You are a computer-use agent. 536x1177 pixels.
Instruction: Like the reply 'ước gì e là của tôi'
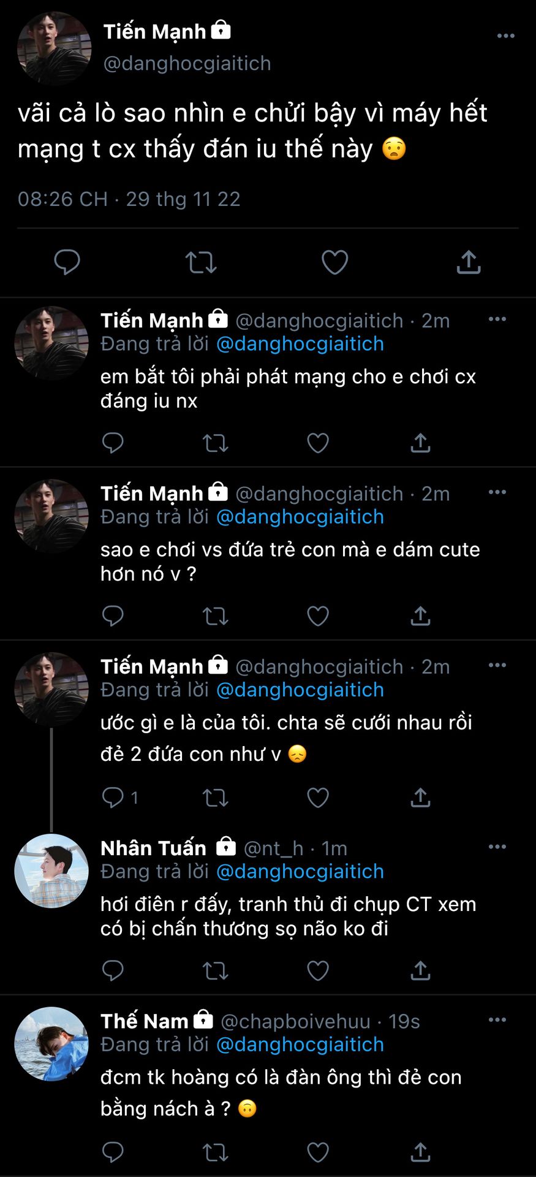coord(317,798)
